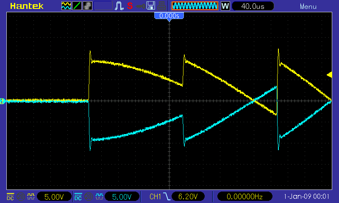Click the W window mode icon
This screenshot has width=339, height=203.
[225, 6]
